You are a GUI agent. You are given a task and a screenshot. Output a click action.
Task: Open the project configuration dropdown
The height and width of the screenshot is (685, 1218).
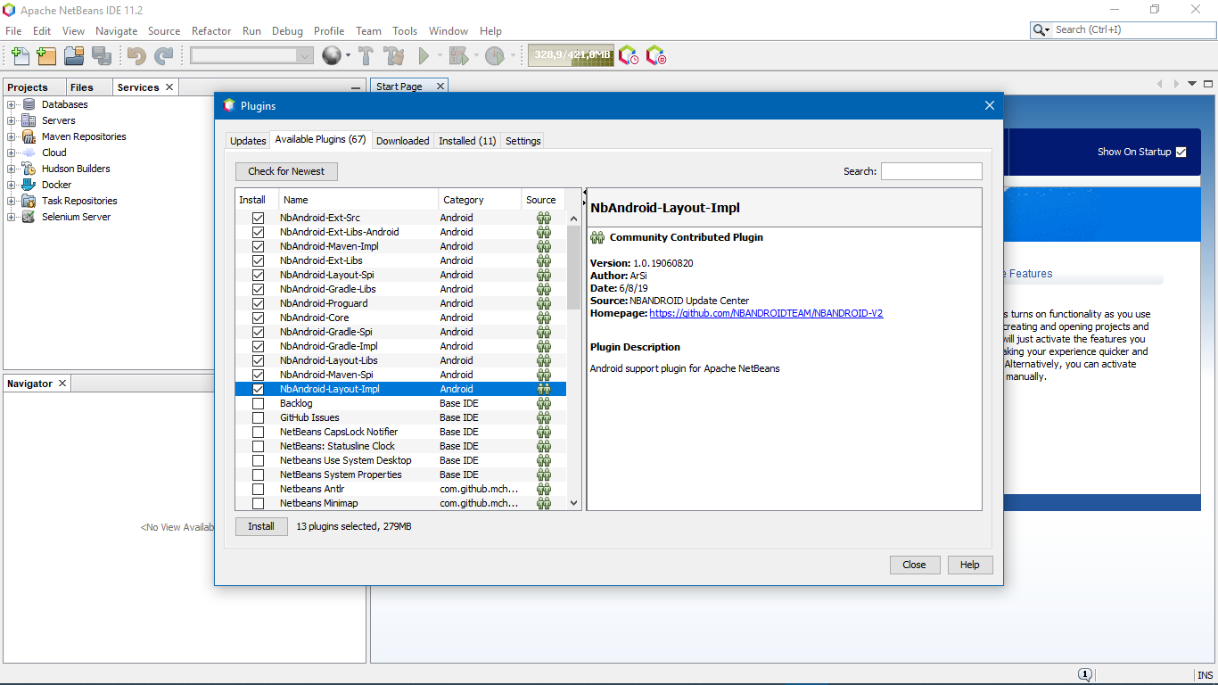pos(304,55)
